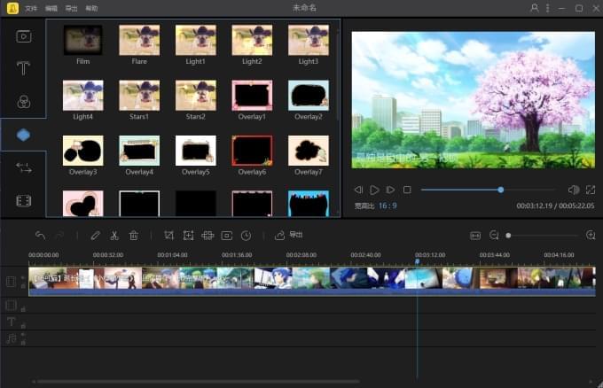Step back one frame in preview
Viewport: 603px width, 388px height.
(x=358, y=190)
